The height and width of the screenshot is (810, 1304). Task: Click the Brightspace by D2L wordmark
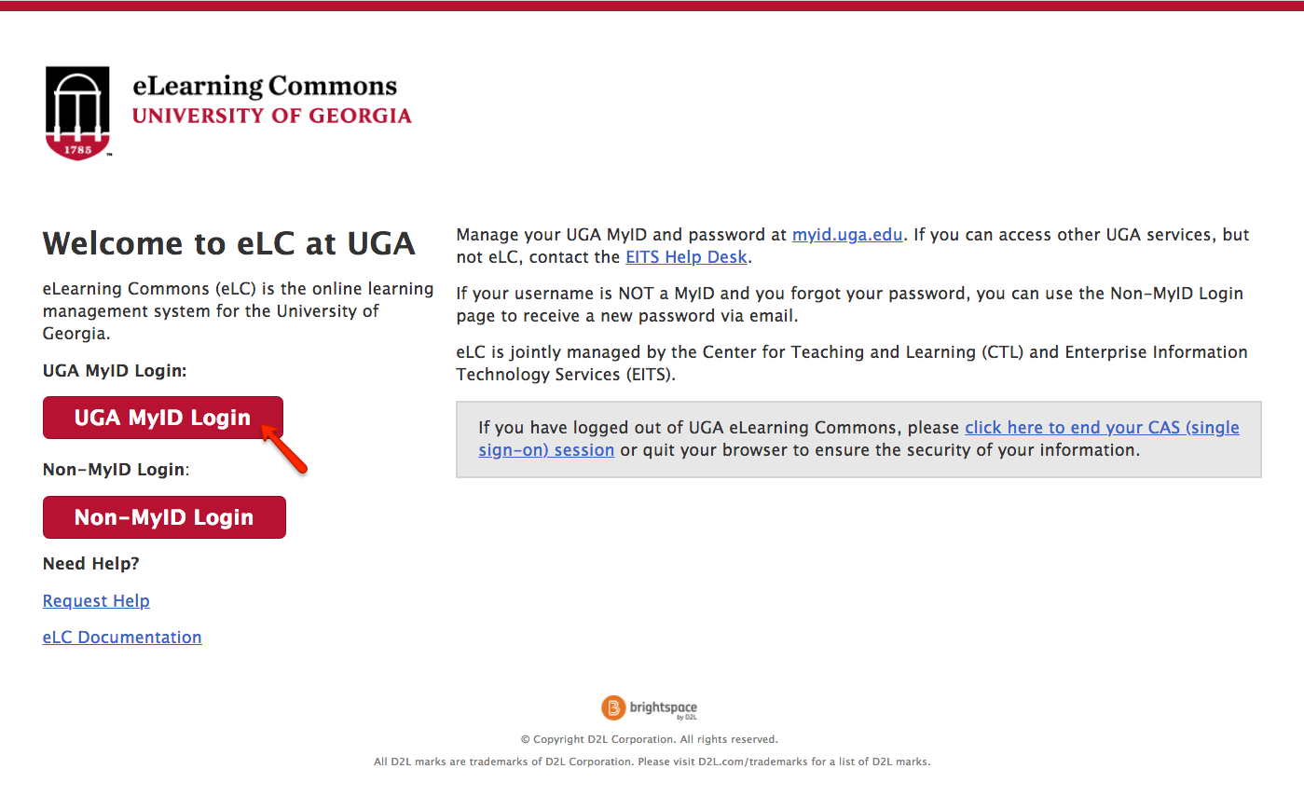click(x=664, y=709)
